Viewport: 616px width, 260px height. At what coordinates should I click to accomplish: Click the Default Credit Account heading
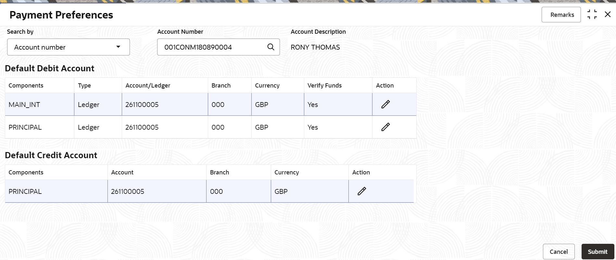(51, 155)
